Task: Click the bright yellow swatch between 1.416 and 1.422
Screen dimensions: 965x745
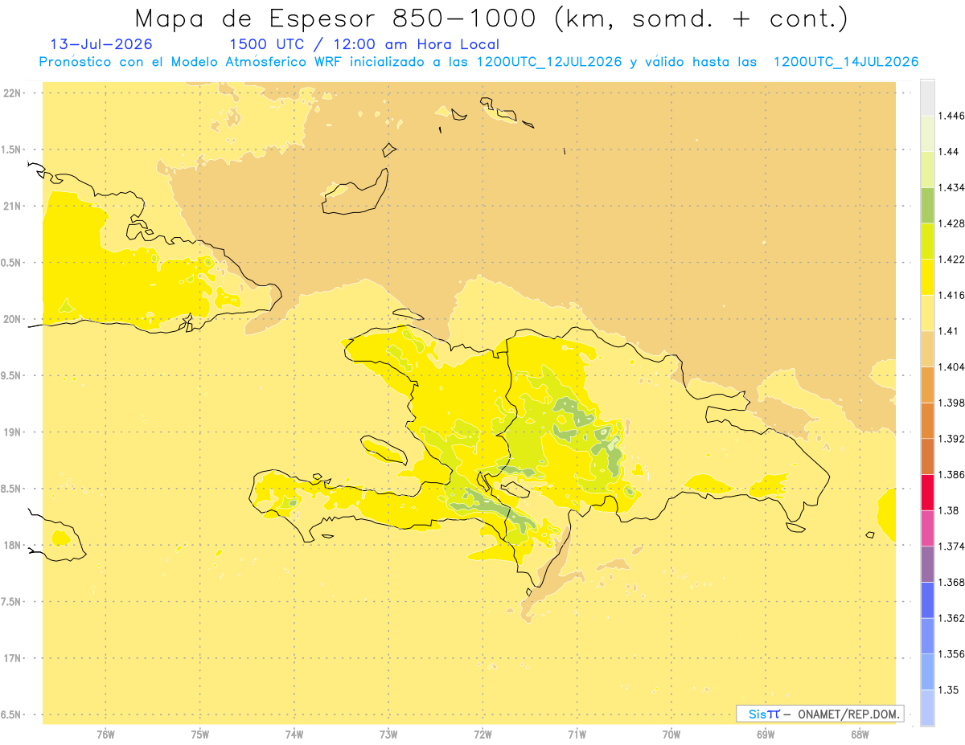Action: [x=927, y=277]
